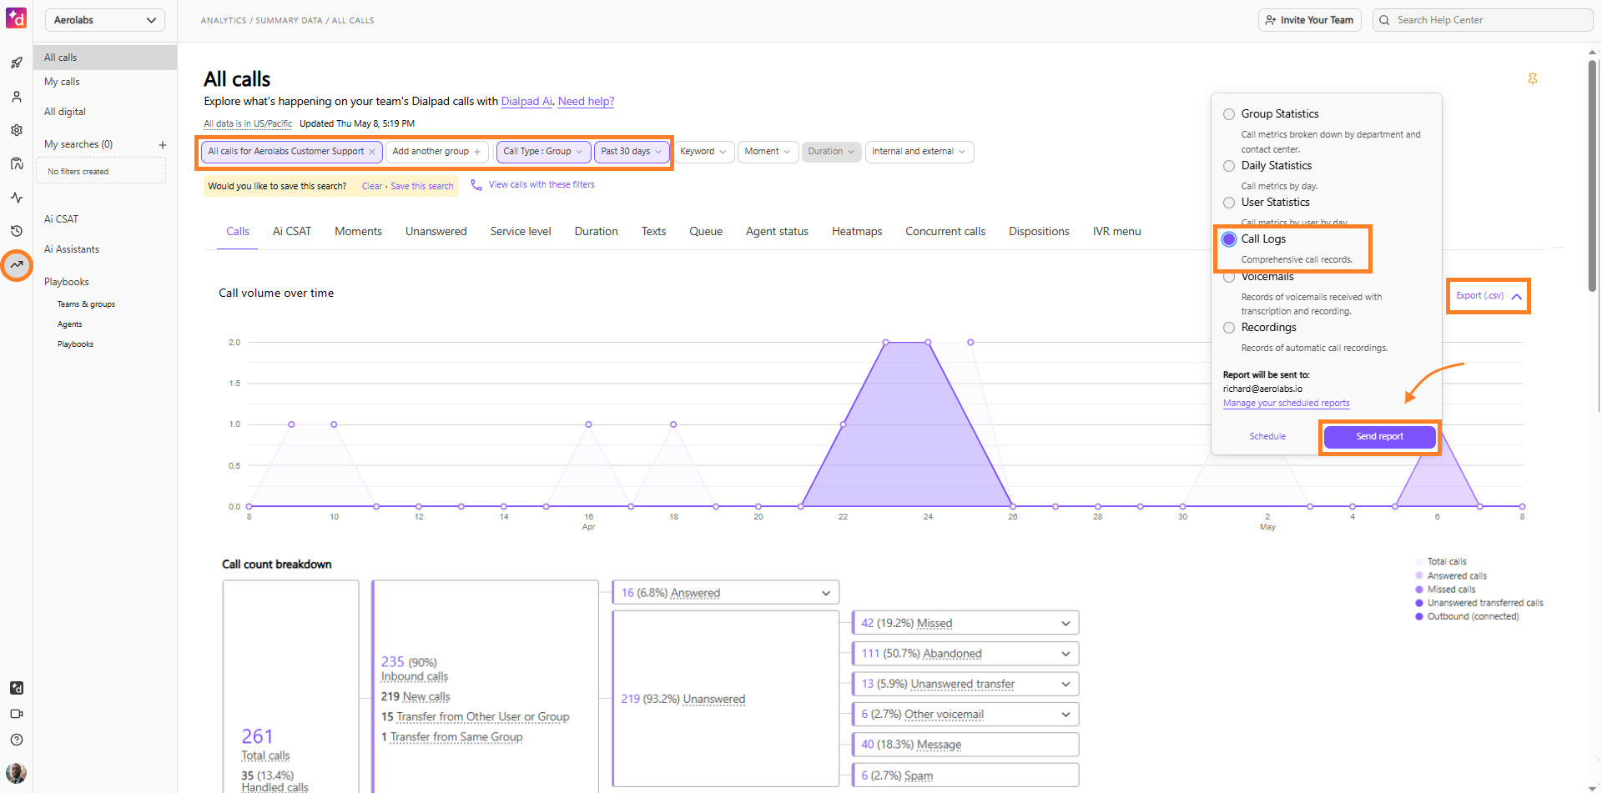Open the dark Dialpad Ai app icon
The height and width of the screenshot is (793, 1602).
pos(17,688)
